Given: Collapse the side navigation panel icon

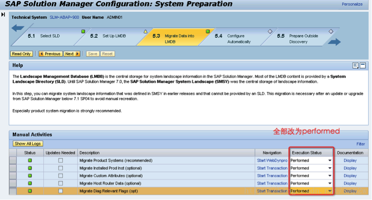Looking at the screenshot, I should coord(3,15).
